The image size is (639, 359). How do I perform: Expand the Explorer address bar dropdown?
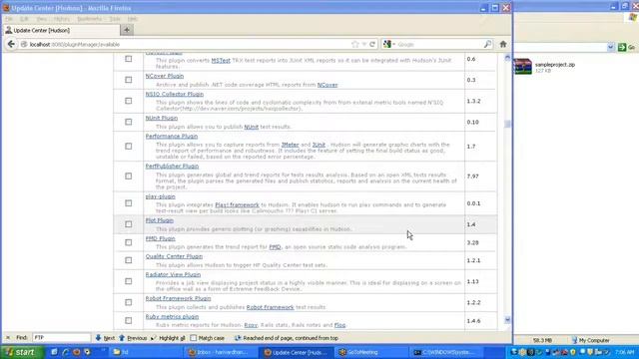(x=610, y=47)
